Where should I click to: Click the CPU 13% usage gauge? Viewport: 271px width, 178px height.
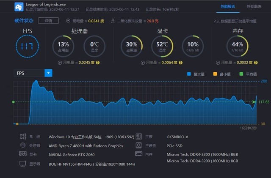(x=63, y=46)
